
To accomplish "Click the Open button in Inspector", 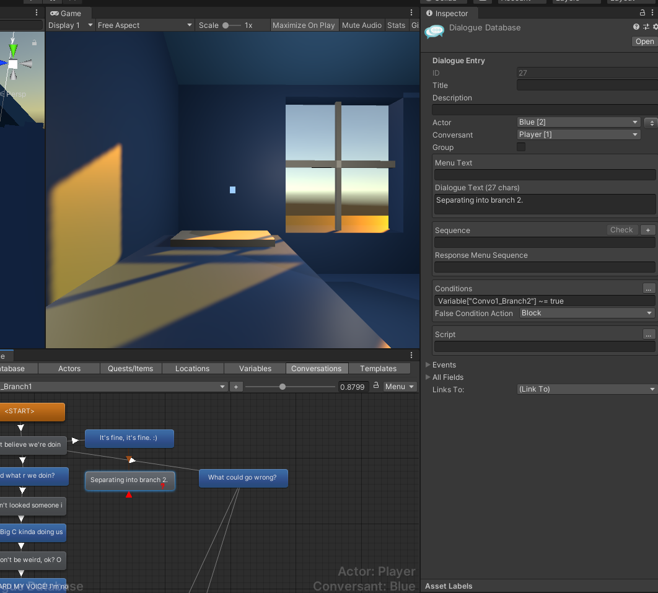I will [x=644, y=41].
